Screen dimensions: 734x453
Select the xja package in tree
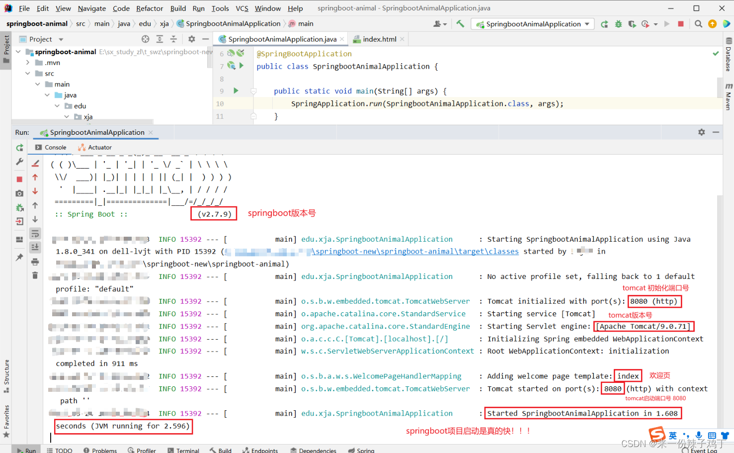[x=88, y=117]
